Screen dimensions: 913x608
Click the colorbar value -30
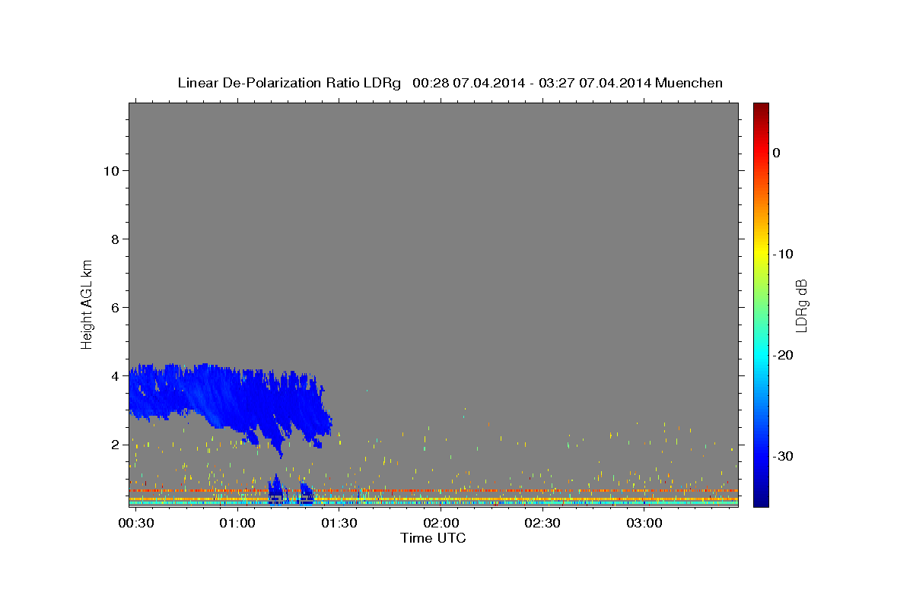784,456
